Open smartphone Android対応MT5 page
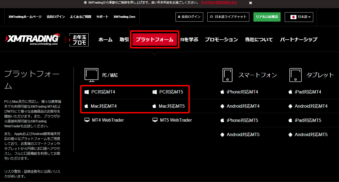Screen dimensions: 339x182 pyautogui.click(x=243, y=134)
